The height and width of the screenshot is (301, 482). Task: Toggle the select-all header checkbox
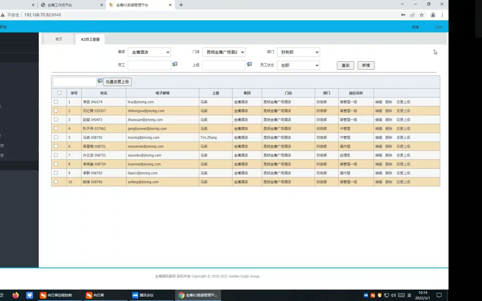59,93
